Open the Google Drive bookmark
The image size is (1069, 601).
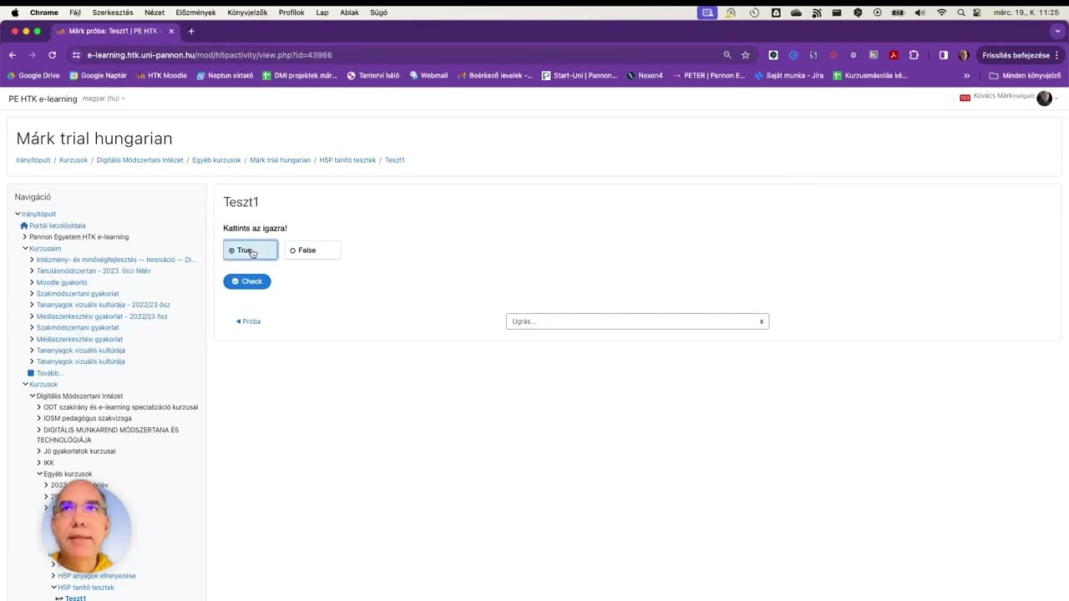point(34,75)
